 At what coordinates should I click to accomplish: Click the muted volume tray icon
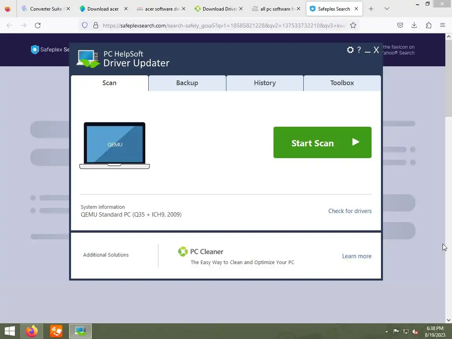(x=415, y=332)
